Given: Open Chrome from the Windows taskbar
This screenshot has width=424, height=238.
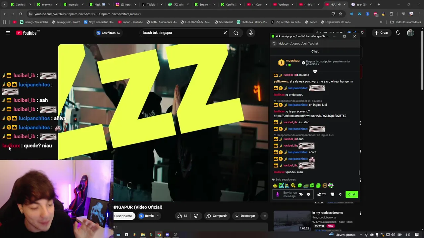Looking at the screenshot, I should coord(159,235).
